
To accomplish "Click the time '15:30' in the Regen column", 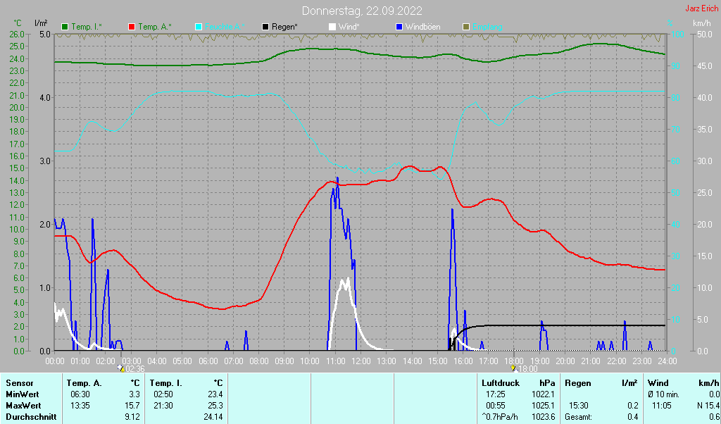I will pyautogui.click(x=579, y=406).
